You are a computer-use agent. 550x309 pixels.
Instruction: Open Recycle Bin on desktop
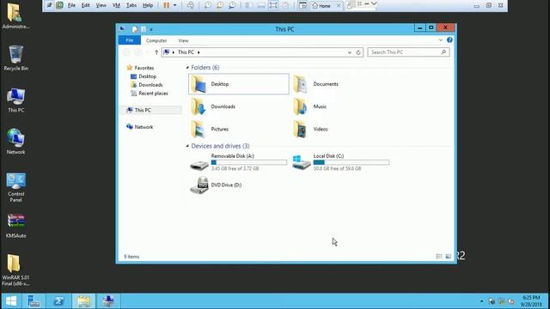click(x=15, y=58)
